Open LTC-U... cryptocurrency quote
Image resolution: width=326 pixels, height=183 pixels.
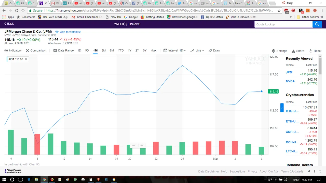[x=292, y=151]
